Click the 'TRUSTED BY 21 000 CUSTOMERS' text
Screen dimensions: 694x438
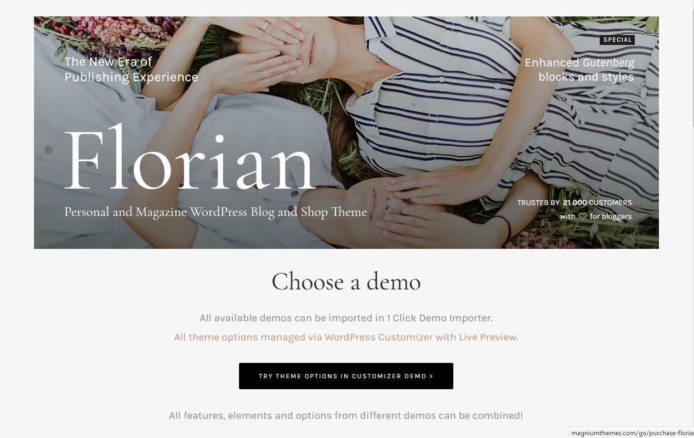574,203
